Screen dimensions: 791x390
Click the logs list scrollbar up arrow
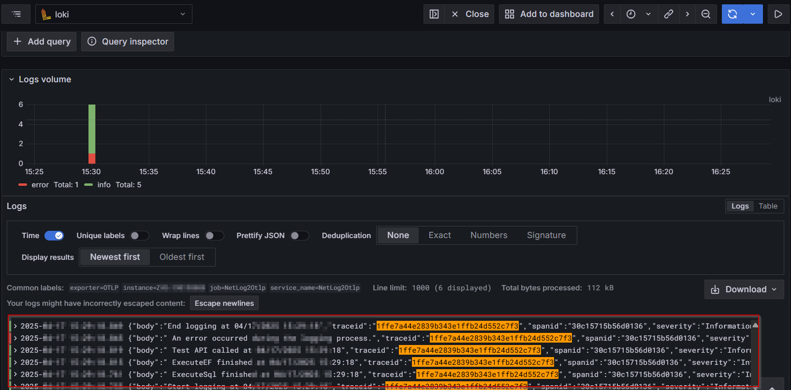(755, 325)
